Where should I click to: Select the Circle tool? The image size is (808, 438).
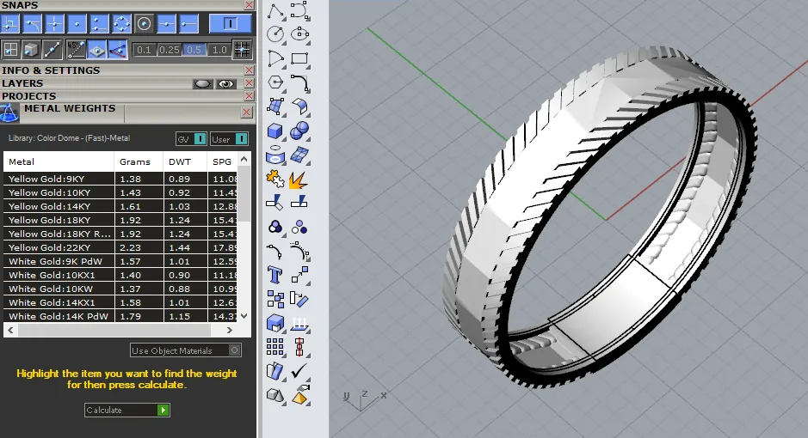tap(275, 34)
